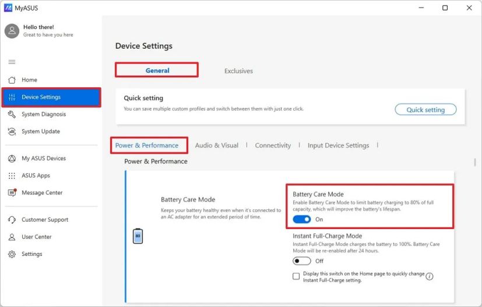Open ASUS Apps grid icon

coord(12,176)
